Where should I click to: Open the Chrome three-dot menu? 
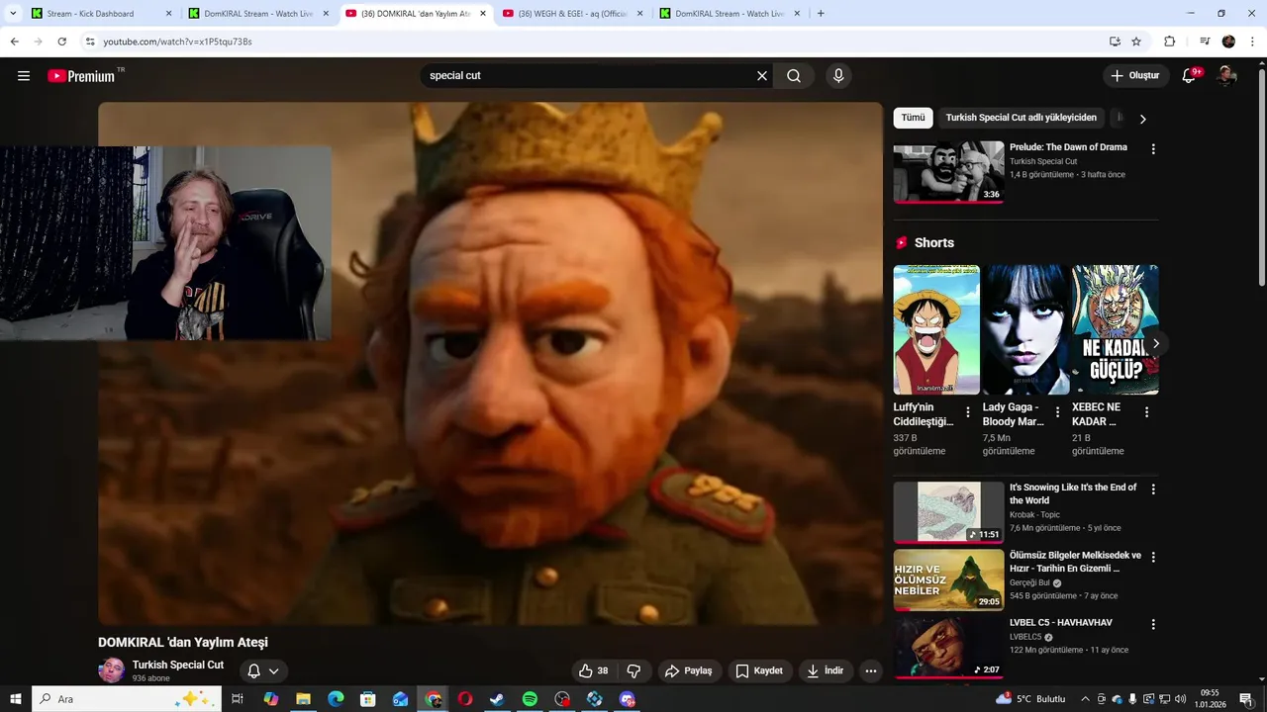click(x=1252, y=42)
